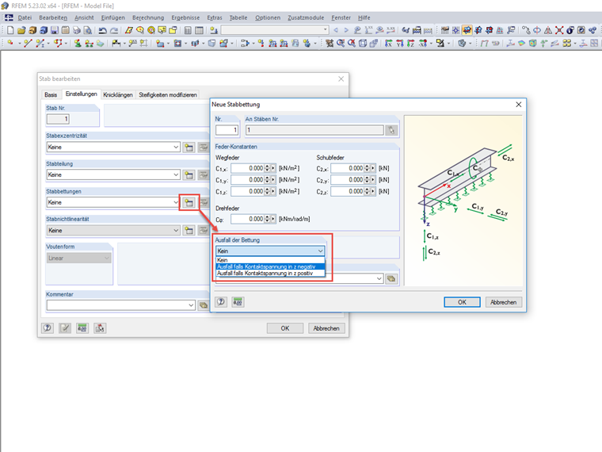Viewport: 602px width, 452px height.
Task: Open the Zusatzmodule menu
Action: click(x=306, y=17)
